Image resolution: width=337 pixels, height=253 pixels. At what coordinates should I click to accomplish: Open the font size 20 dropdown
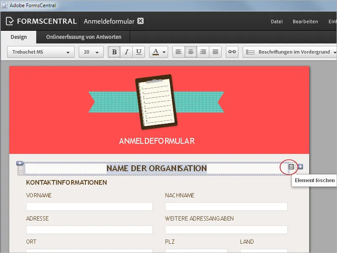91,52
